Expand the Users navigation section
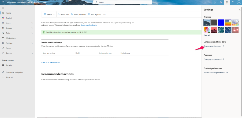This screenshot has width=242, height=118. tap(32, 23)
